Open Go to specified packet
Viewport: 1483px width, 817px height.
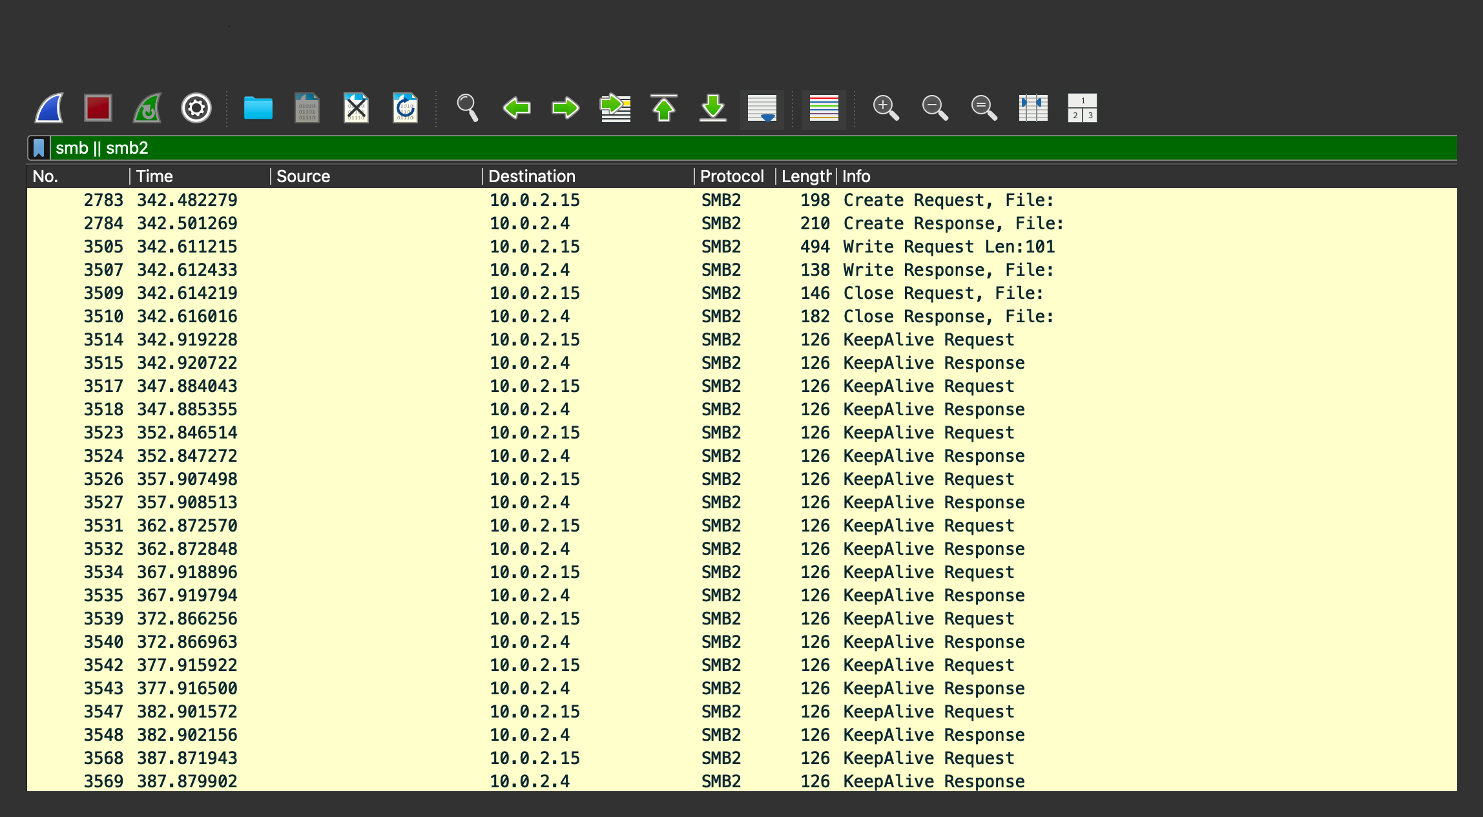coord(615,108)
